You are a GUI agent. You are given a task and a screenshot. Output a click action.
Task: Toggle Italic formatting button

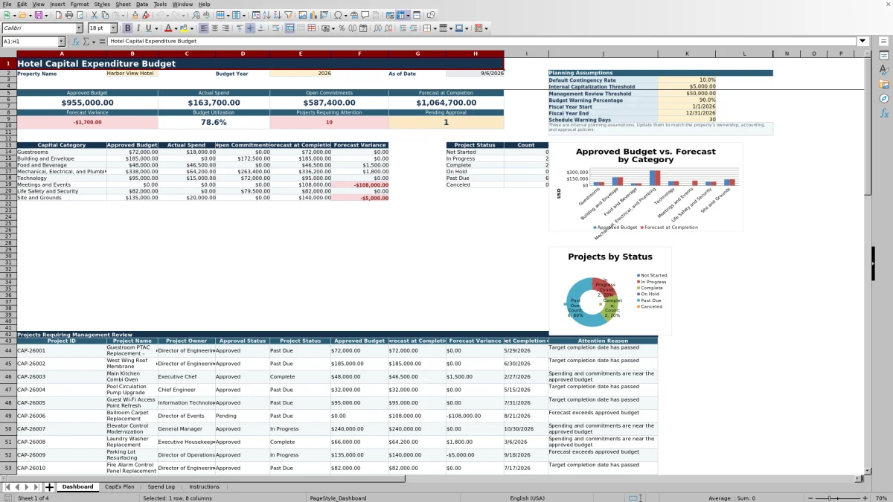[x=138, y=28]
